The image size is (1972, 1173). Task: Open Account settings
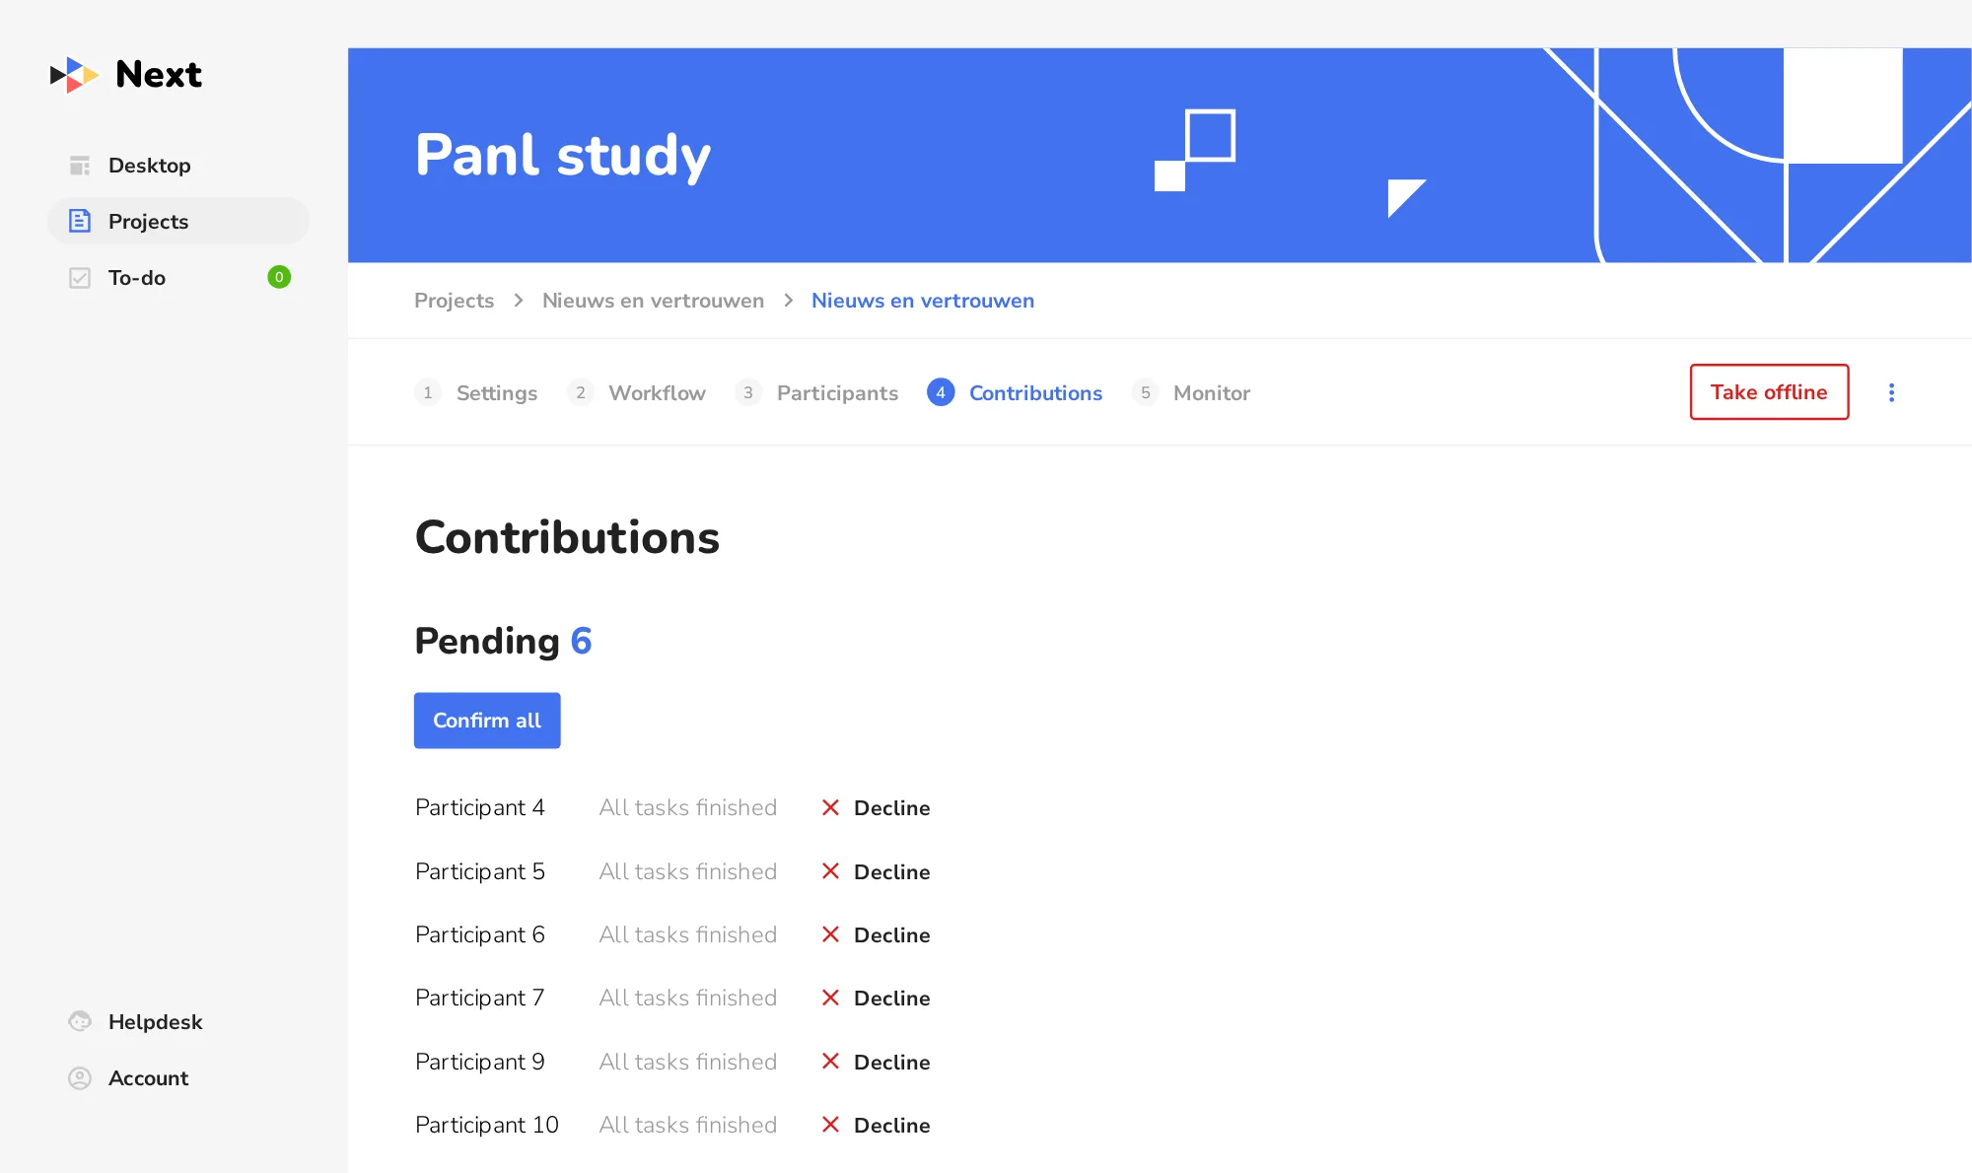tap(148, 1078)
